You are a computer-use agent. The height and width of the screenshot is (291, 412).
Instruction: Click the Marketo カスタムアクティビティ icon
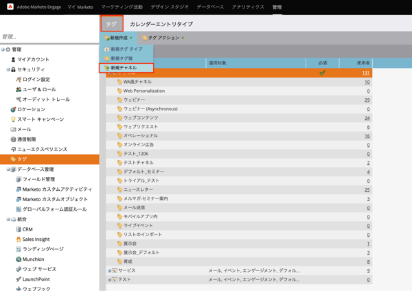(19, 189)
